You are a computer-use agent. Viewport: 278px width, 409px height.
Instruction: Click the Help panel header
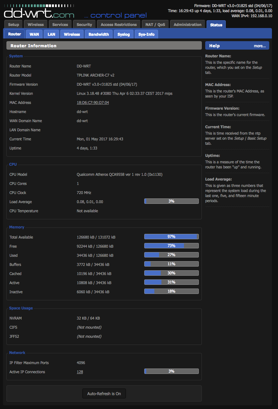237,46
